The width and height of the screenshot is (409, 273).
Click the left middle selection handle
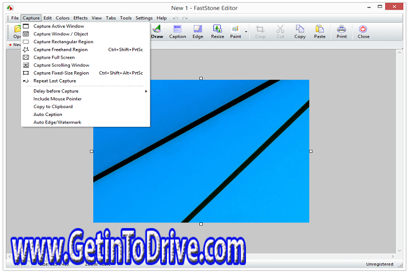coord(91,151)
